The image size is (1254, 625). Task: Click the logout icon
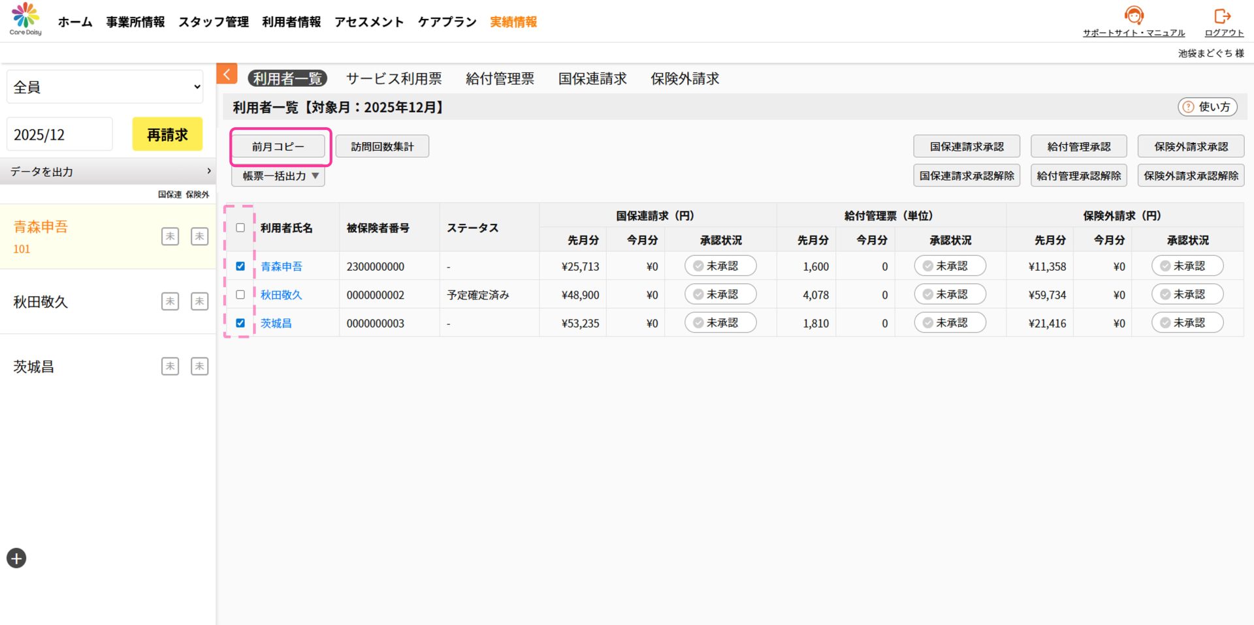coord(1222,16)
